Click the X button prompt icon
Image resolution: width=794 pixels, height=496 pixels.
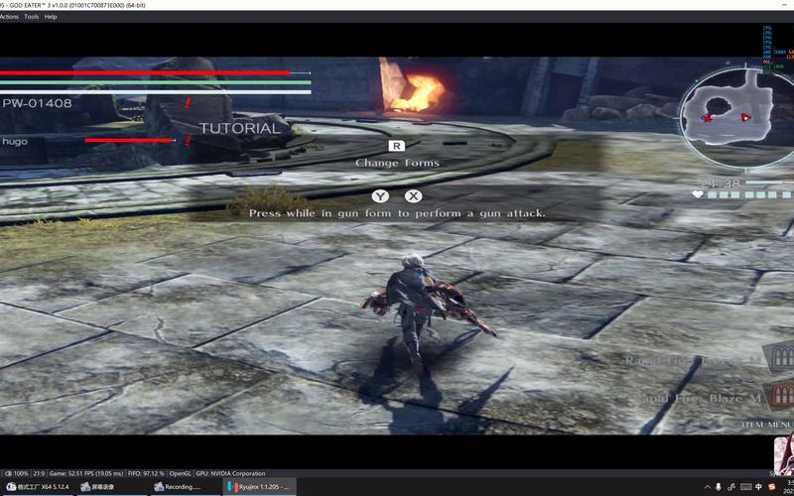pyautogui.click(x=413, y=196)
